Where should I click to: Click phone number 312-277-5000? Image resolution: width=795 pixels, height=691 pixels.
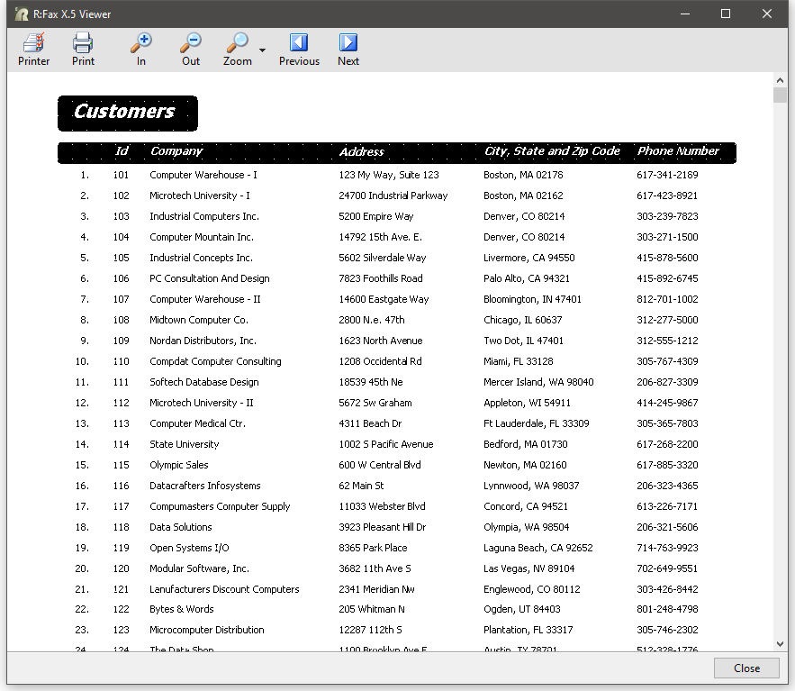point(667,320)
